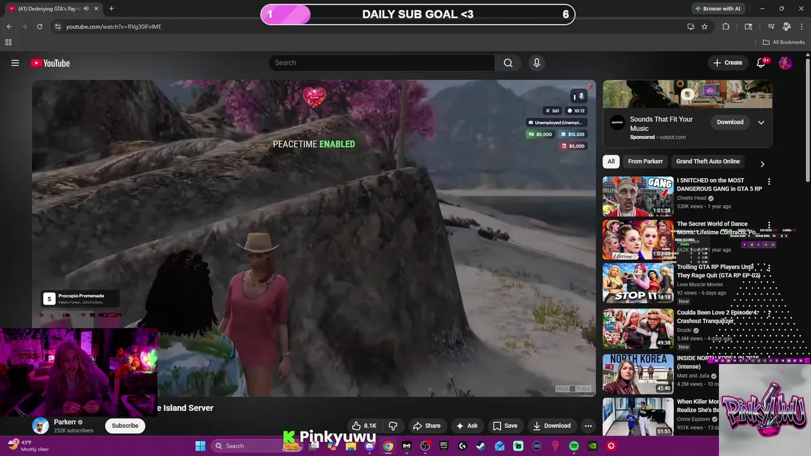Focus the YouTube search field
The image size is (811, 456).
tap(382, 63)
